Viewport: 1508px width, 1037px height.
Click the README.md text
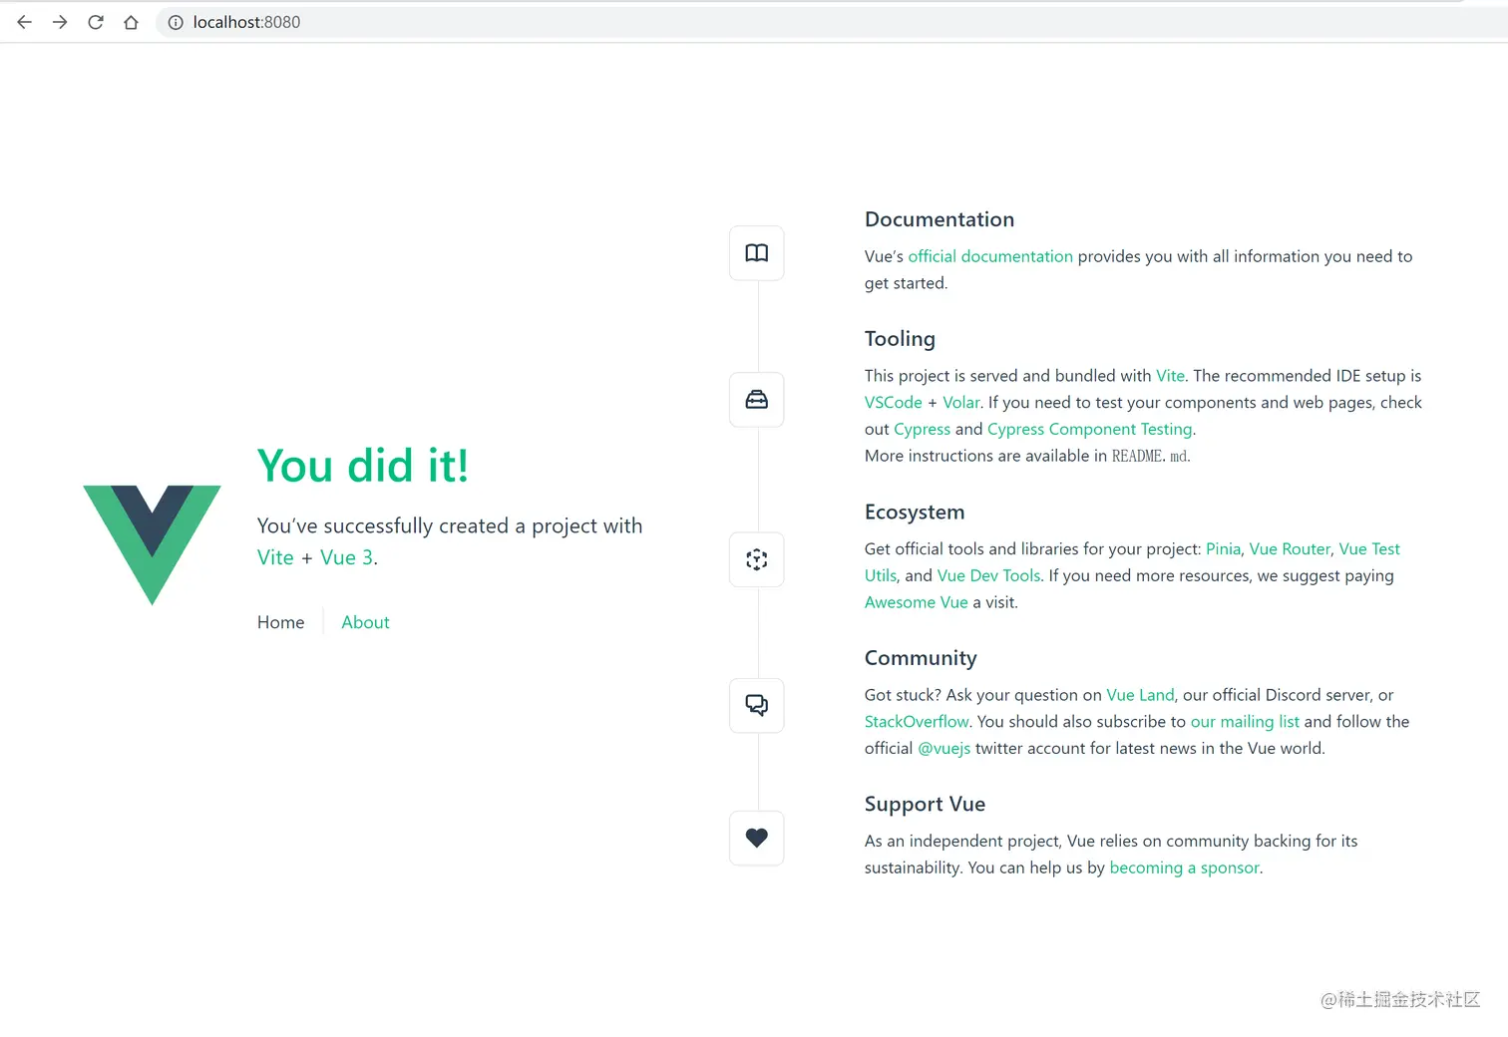(x=1150, y=457)
